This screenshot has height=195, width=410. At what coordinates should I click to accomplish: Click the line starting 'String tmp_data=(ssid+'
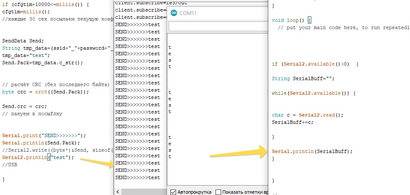pyautogui.click(x=57, y=48)
